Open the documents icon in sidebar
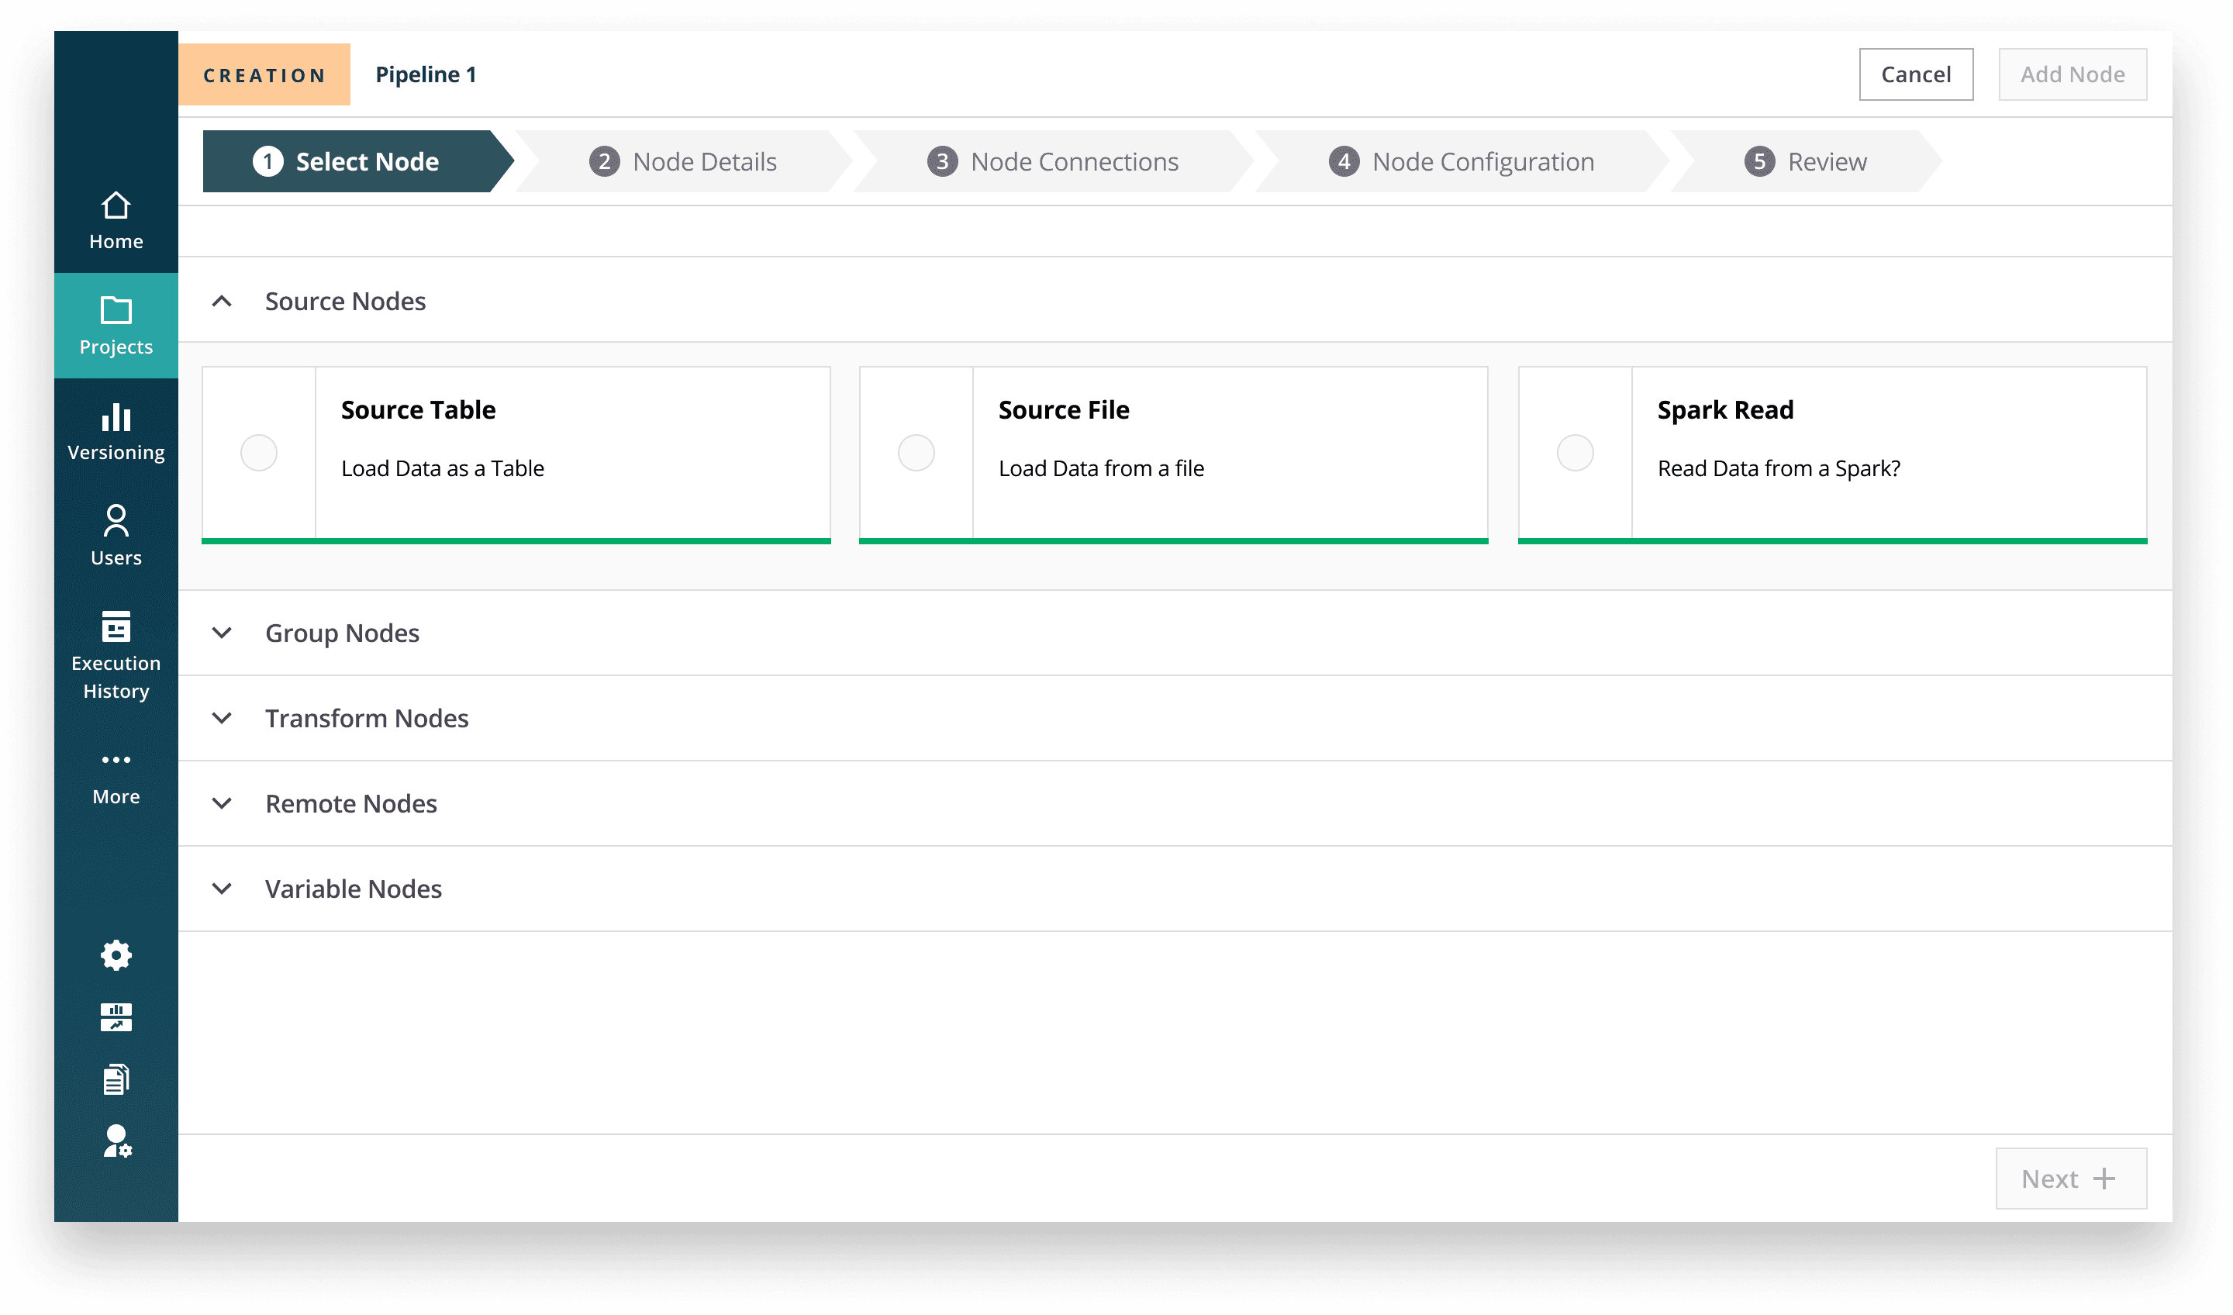 116,1079
